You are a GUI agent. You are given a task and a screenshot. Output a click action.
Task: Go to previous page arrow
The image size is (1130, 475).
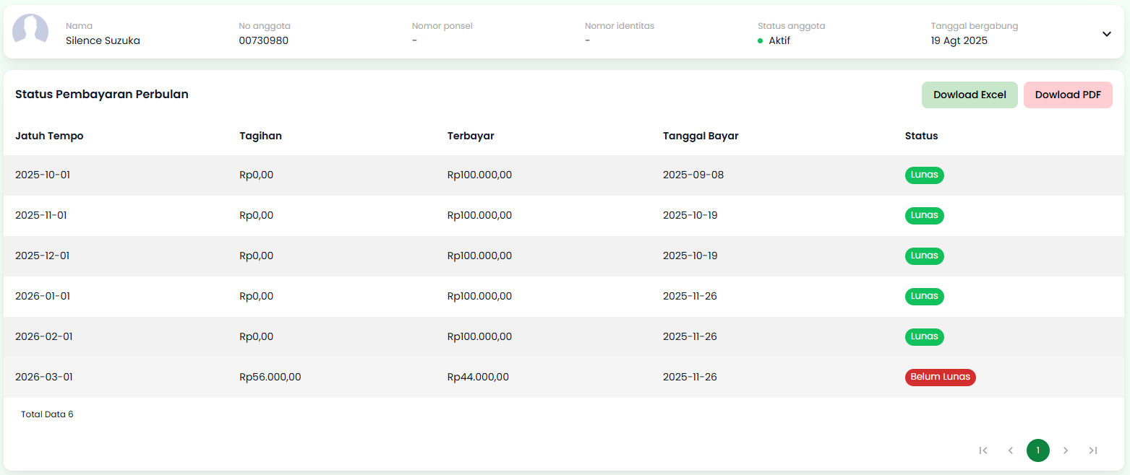point(1010,450)
